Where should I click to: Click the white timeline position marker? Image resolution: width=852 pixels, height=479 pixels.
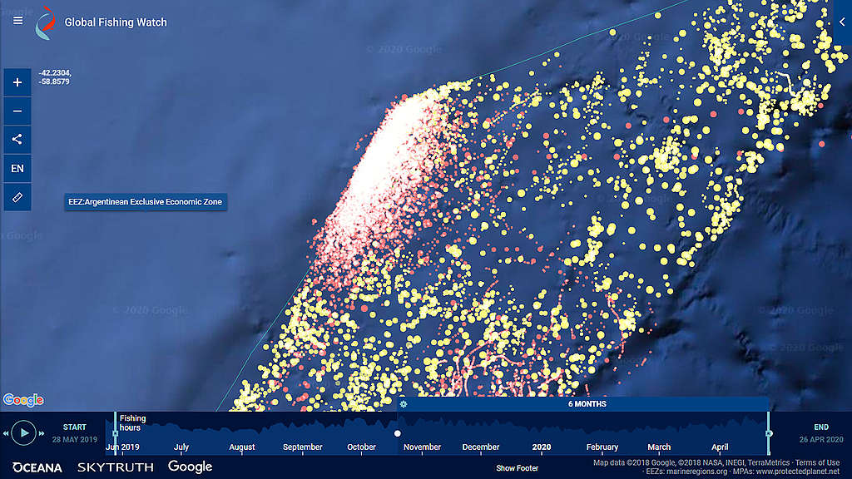pyautogui.click(x=398, y=433)
